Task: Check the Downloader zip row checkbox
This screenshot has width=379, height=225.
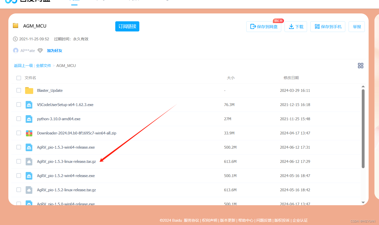Action: pos(19,133)
